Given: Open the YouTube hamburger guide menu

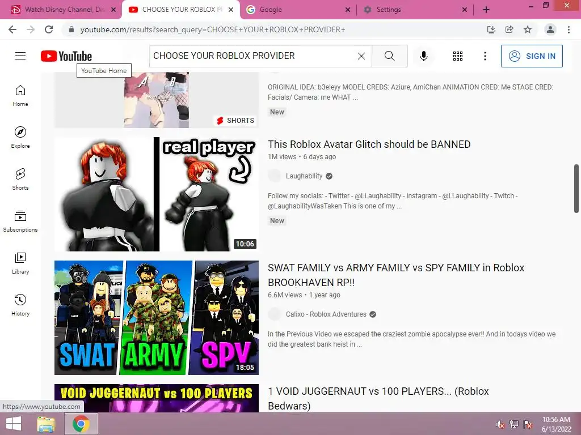Looking at the screenshot, I should tap(20, 56).
